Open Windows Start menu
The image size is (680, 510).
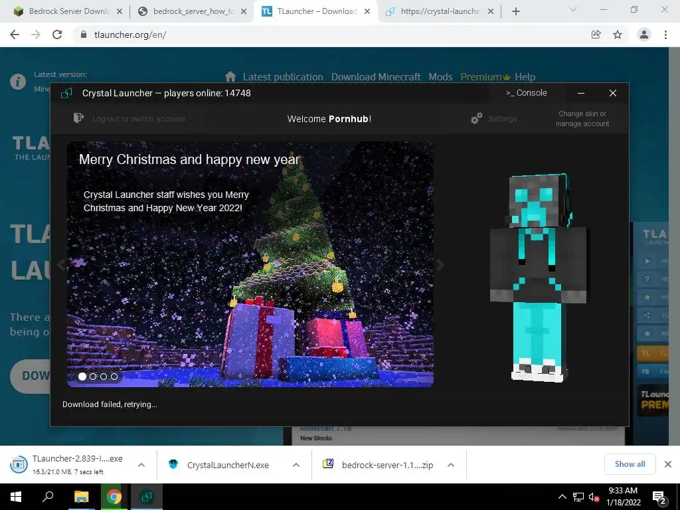click(16, 497)
